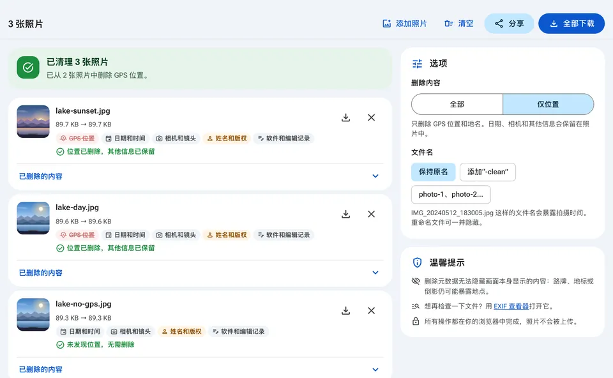Click the 选项 sliders icon
This screenshot has height=378, width=613.
point(418,63)
